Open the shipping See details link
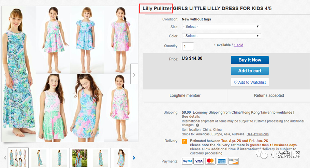This screenshot has height=168, width=310. coord(191,117)
